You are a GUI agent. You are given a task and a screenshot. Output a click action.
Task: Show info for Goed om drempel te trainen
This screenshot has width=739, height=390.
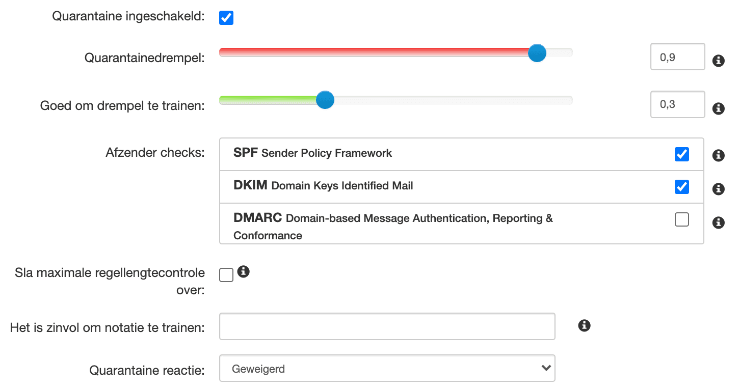point(718,108)
